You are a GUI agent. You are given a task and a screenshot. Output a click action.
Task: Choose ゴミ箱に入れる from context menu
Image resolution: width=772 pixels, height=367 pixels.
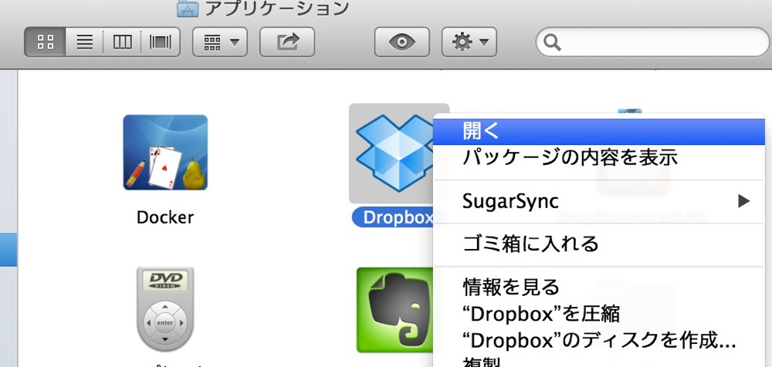[598, 244]
